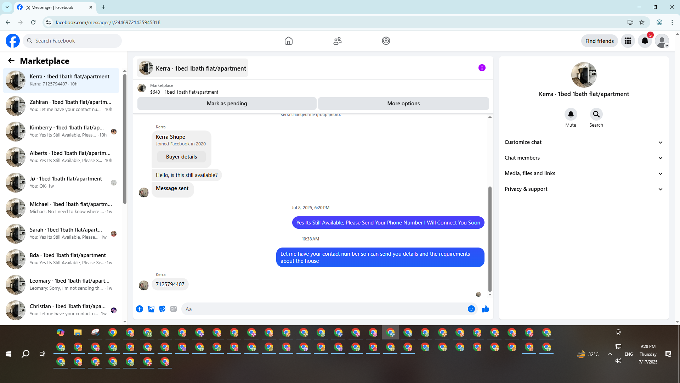Image resolution: width=680 pixels, height=383 pixels.
Task: Open Windows taskbar search
Action: pyautogui.click(x=25, y=354)
